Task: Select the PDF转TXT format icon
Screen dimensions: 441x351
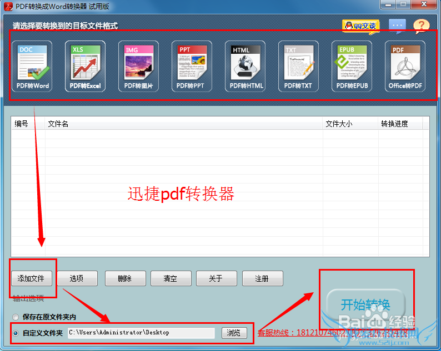Action: pyautogui.click(x=298, y=67)
